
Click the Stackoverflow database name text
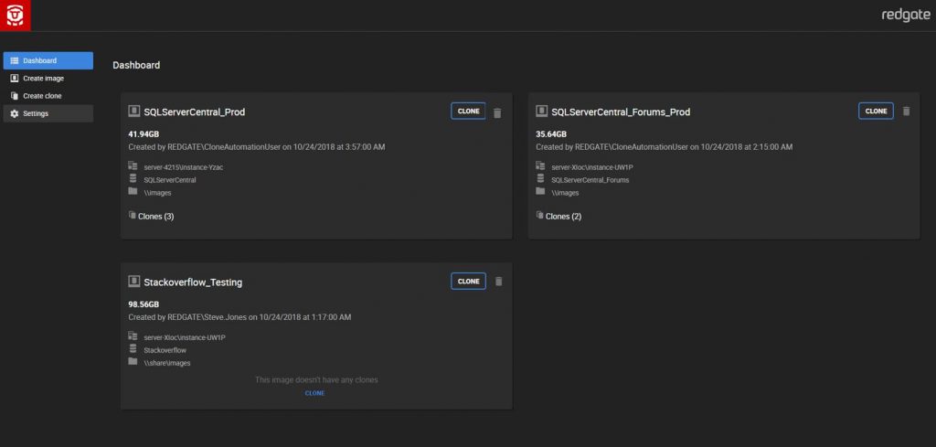click(165, 350)
